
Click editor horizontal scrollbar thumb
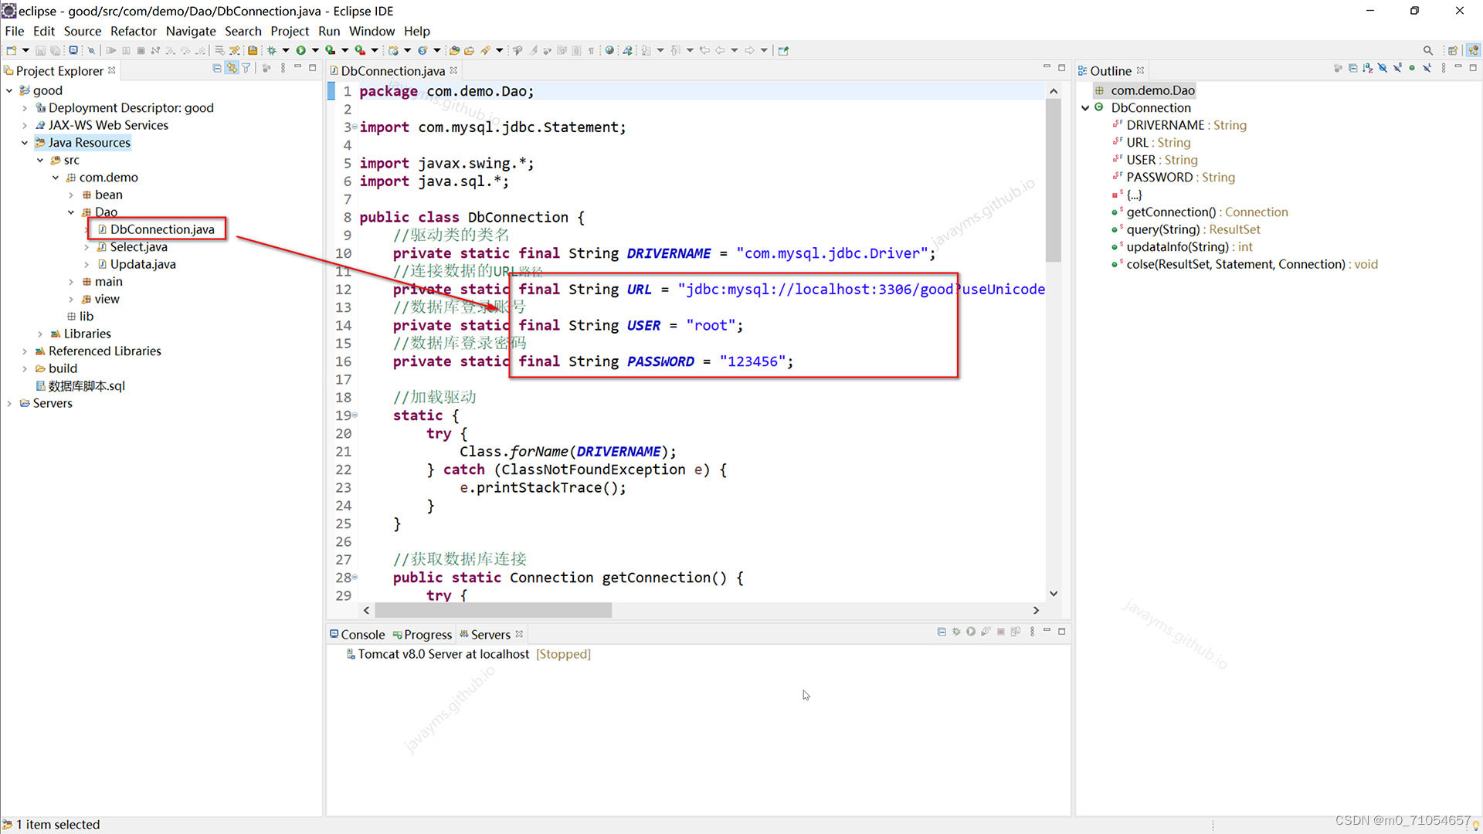click(493, 610)
